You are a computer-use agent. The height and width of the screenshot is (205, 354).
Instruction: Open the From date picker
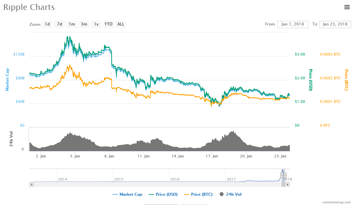coord(292,24)
